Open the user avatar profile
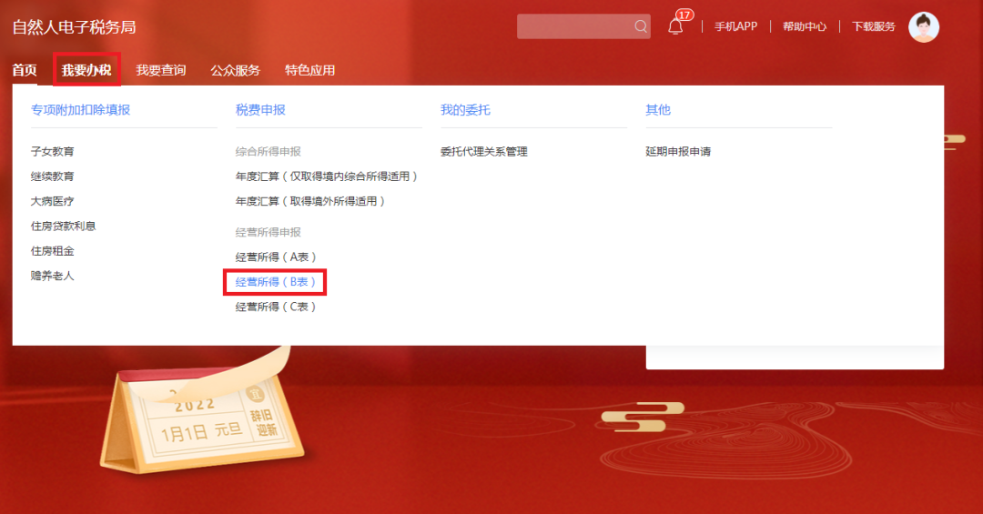The image size is (983, 514). pyautogui.click(x=924, y=26)
